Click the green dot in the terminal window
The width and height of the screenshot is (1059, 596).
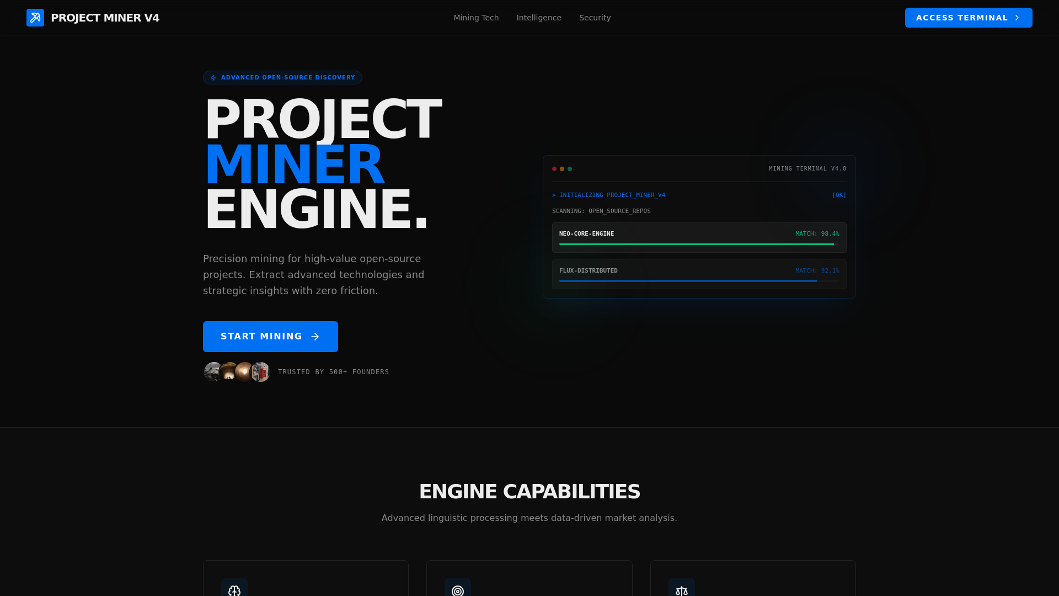click(x=570, y=169)
